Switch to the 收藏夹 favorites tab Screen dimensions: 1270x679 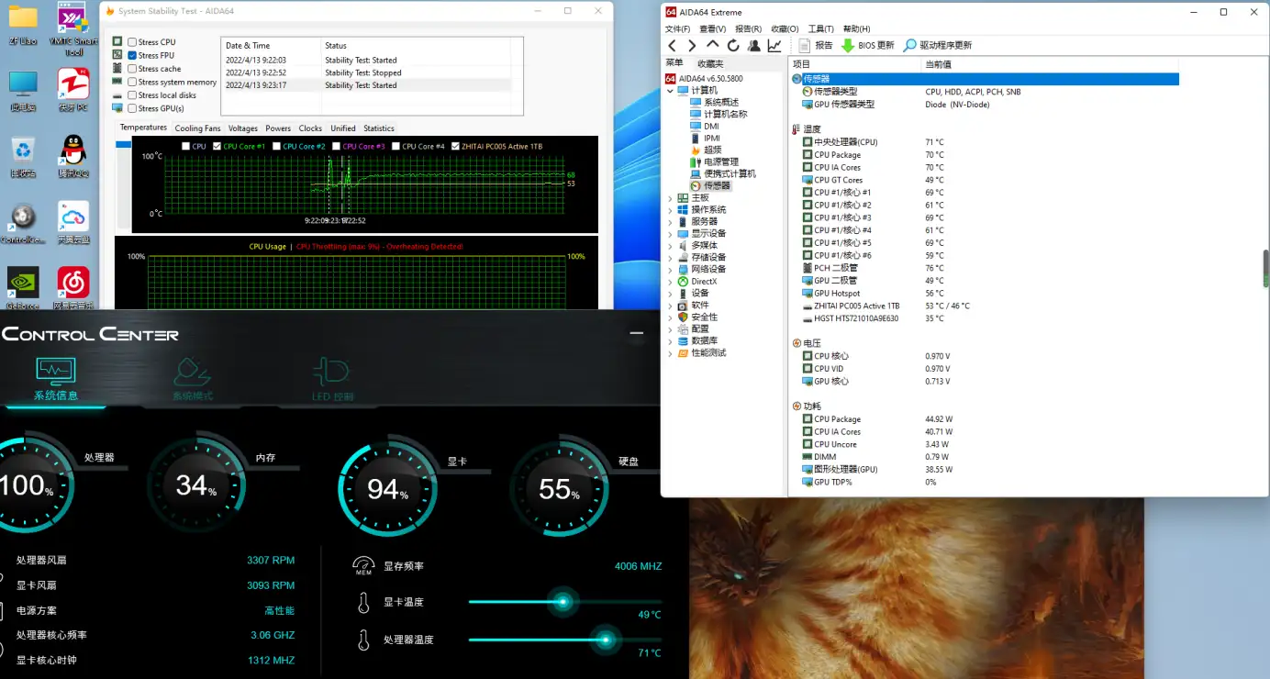(x=710, y=63)
